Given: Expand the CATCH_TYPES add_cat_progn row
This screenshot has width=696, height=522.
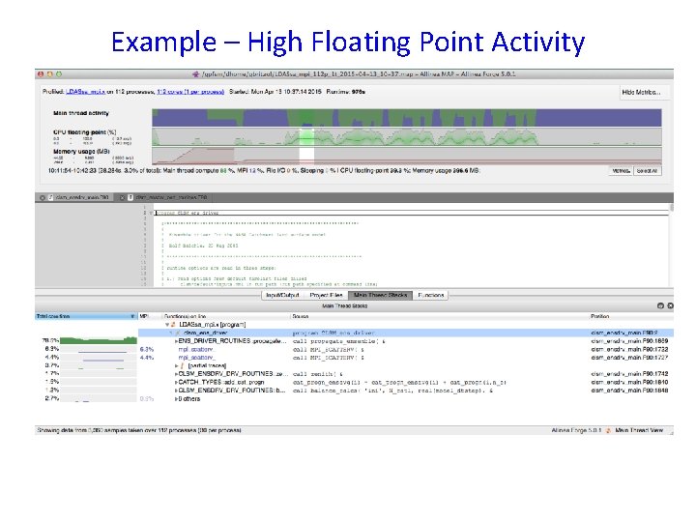Looking at the screenshot, I should click(176, 382).
